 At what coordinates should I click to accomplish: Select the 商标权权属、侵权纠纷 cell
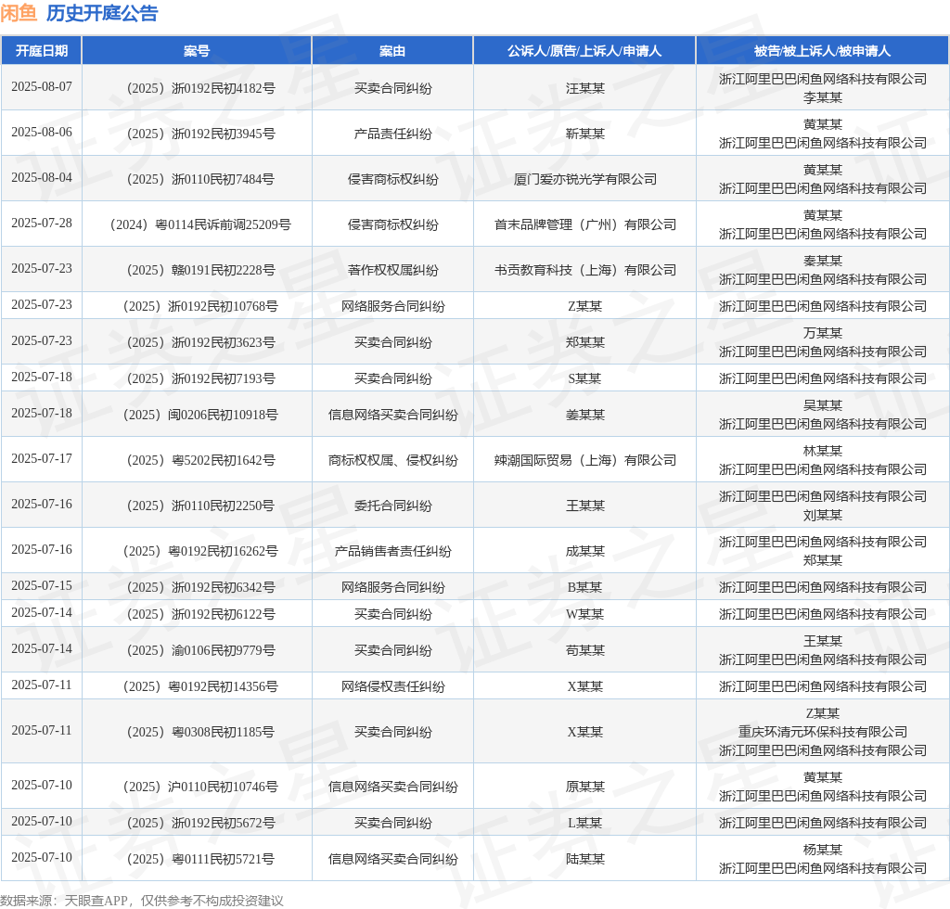(392, 460)
